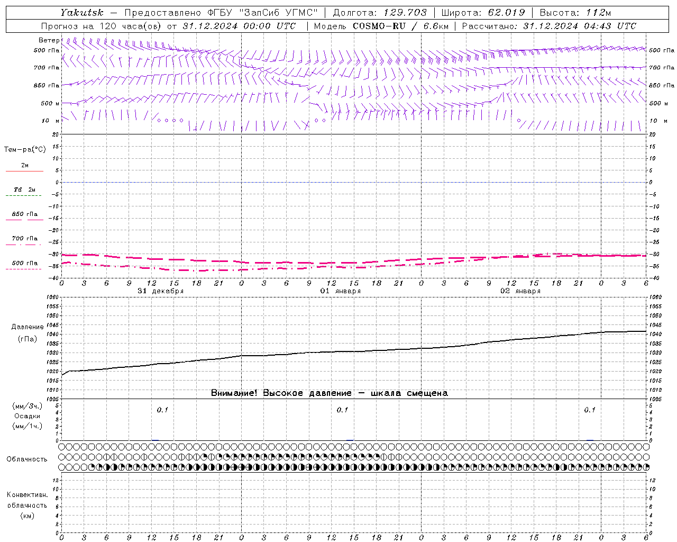Image resolution: width=677 pixels, height=542 pixels.
Task: Select "850 гПа" in the temperature legend
Action: 25,214
